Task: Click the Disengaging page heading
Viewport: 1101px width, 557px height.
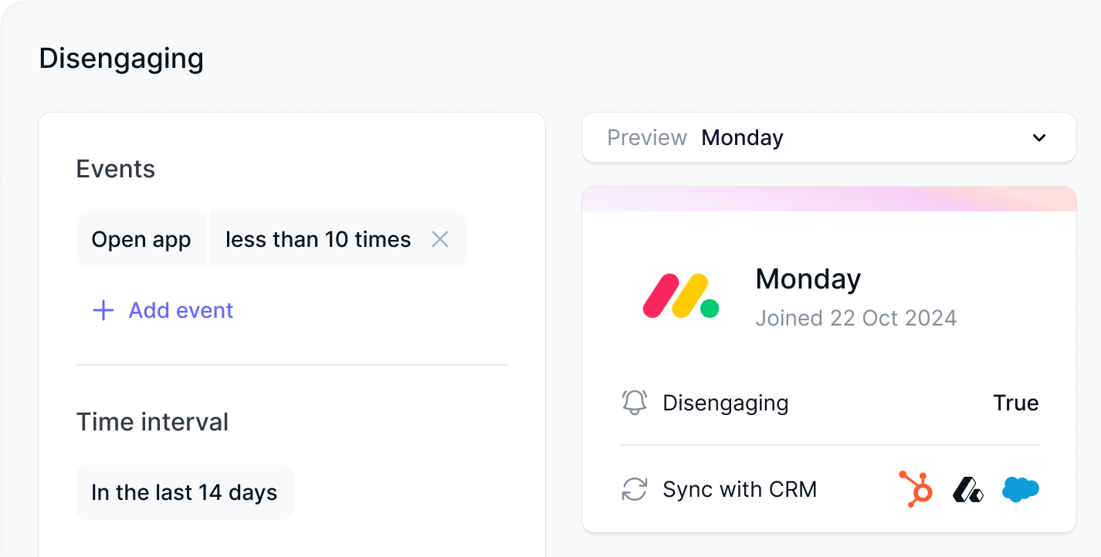Action: [121, 59]
